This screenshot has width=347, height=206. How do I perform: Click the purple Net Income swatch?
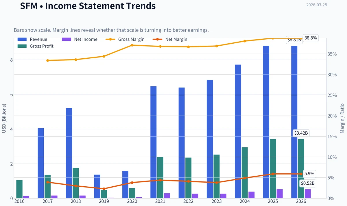[67, 39]
